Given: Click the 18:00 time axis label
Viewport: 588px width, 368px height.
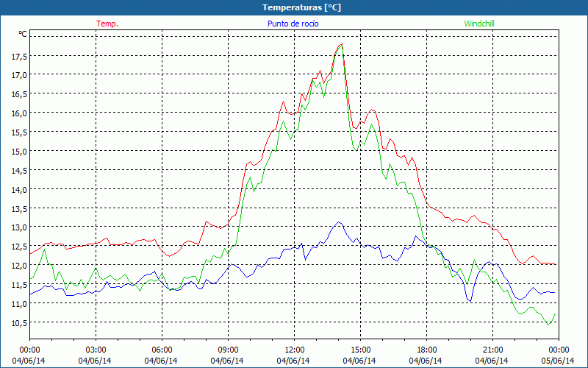Looking at the screenshot, I should [427, 350].
